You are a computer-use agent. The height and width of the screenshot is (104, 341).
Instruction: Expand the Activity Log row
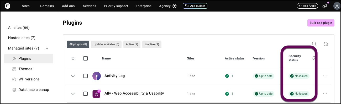[x=73, y=76]
